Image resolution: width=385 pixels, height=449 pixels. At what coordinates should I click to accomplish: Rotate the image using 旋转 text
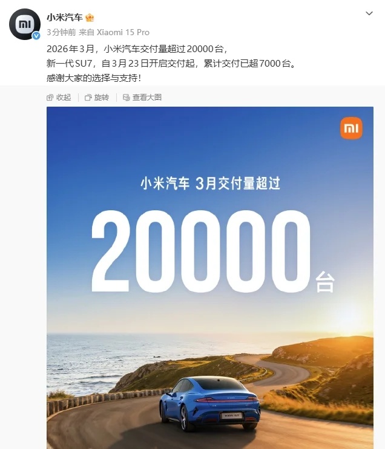tap(102, 98)
